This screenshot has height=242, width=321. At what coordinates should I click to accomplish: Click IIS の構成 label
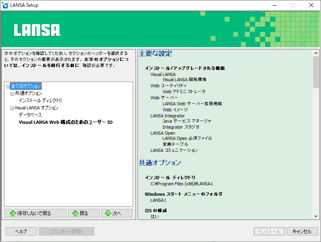(x=156, y=211)
